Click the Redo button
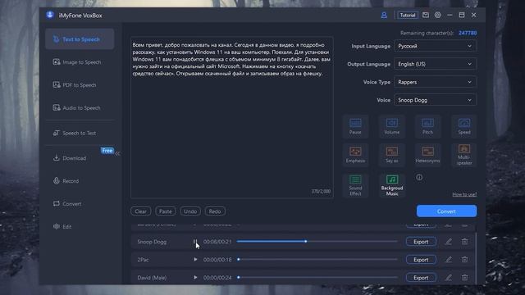The image size is (525, 295). (215, 211)
